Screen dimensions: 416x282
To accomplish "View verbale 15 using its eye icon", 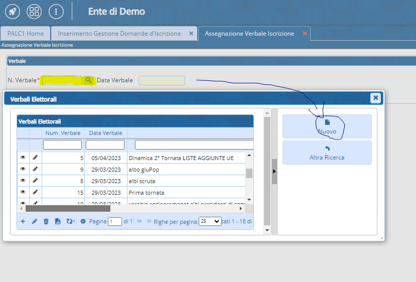I will point(23,192).
